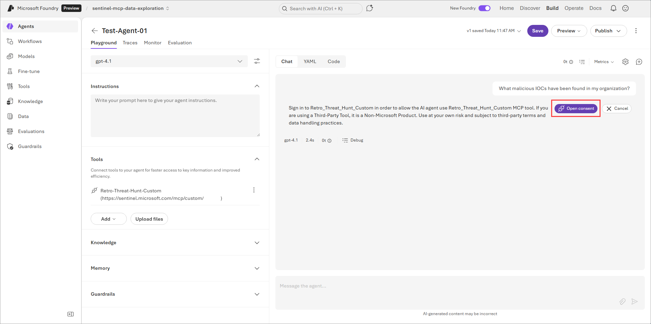Viewport: 651px width, 324px height.
Task: Click the Open consent button
Action: click(576, 108)
